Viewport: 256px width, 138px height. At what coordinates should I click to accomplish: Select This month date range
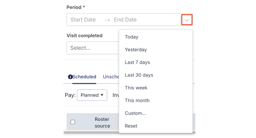coord(137,101)
